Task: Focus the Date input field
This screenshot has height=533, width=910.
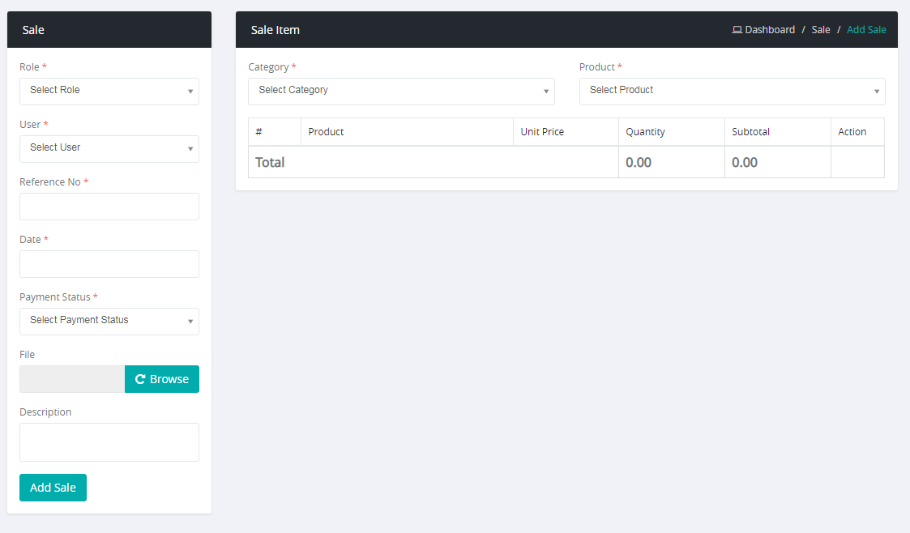Action: (x=109, y=264)
